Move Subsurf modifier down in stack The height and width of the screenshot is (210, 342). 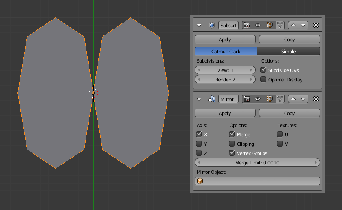point(303,26)
